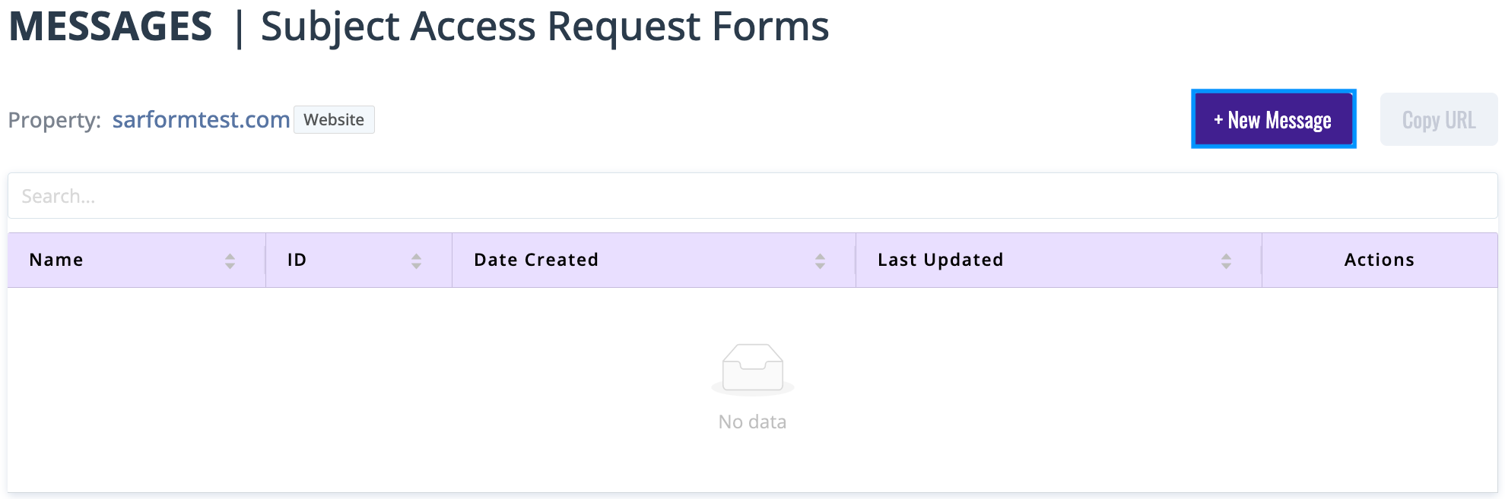Click descending sort arrow on ID column
Screen dimensions: 1505x499
(416, 264)
